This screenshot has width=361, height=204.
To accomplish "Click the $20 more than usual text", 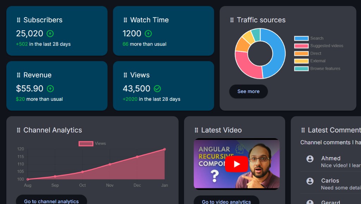I will (x=39, y=99).
